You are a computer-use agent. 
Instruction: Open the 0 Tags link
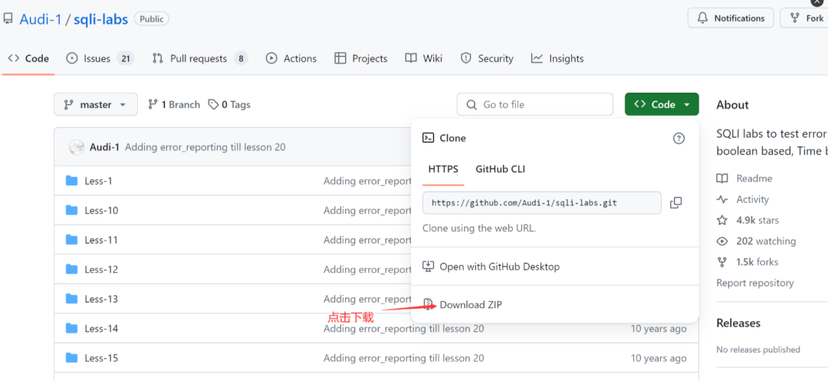[x=229, y=104]
